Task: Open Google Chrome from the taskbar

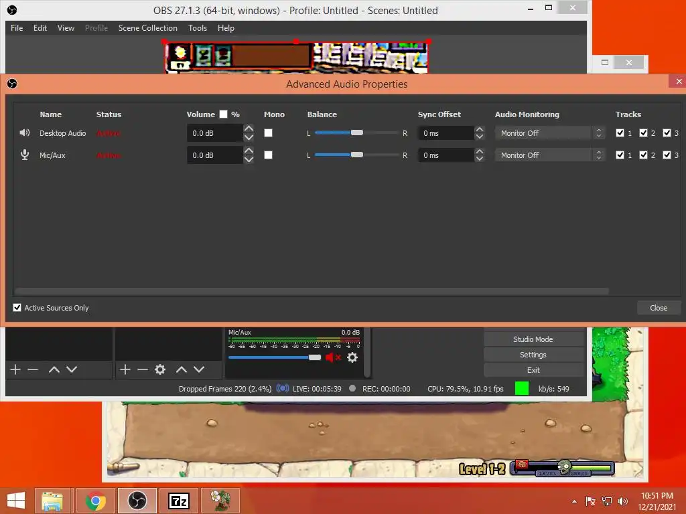Action: coord(95,501)
